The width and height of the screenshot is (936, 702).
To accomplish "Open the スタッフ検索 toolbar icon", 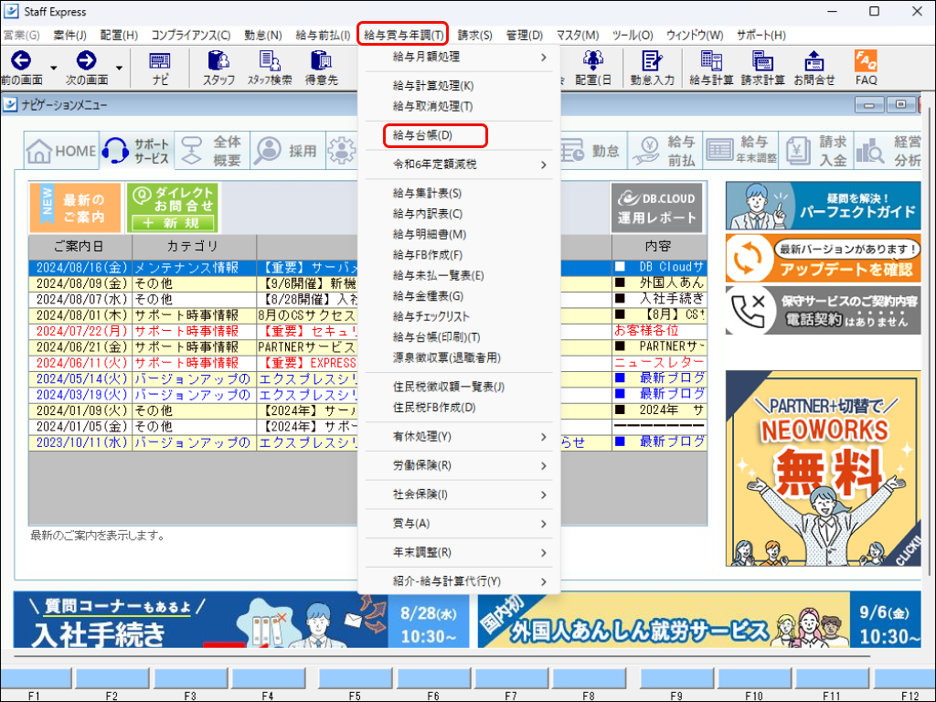I will click(270, 68).
